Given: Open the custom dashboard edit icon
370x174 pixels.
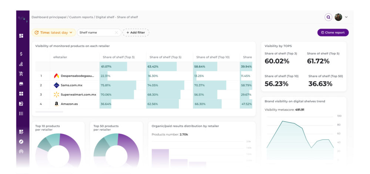Looking at the screenshot, I should coord(21,132).
